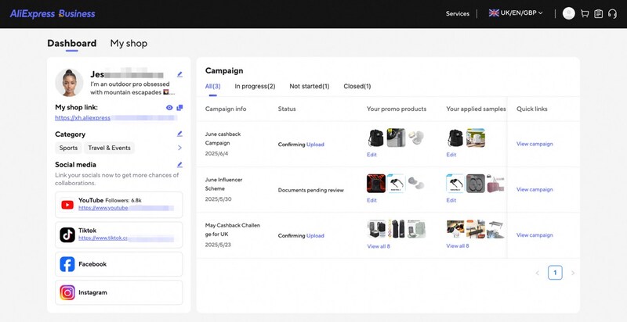Click the orders clipboard icon
This screenshot has height=322, width=627.
pos(599,13)
